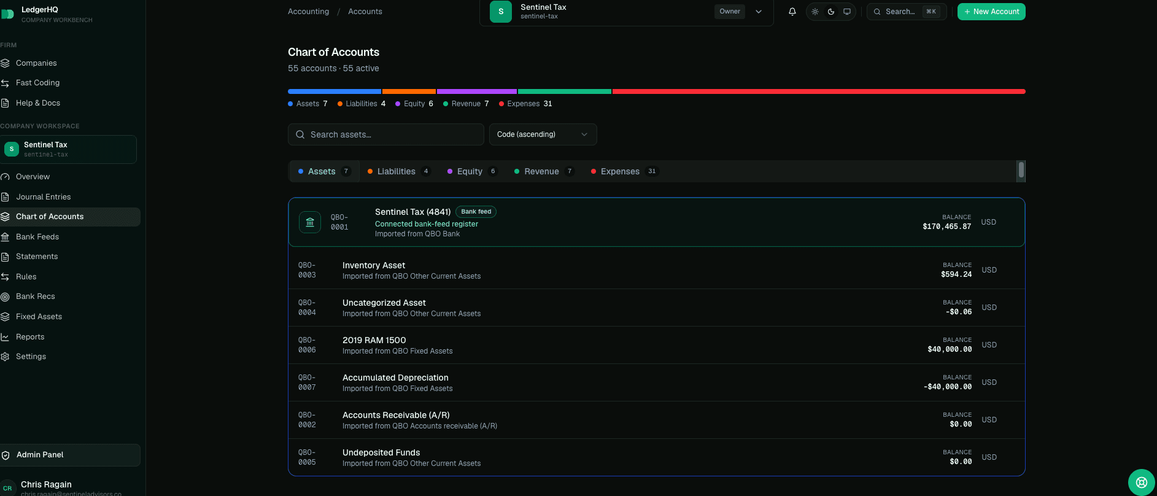The image size is (1157, 496).
Task: Click the Owner role badge
Action: pos(730,12)
